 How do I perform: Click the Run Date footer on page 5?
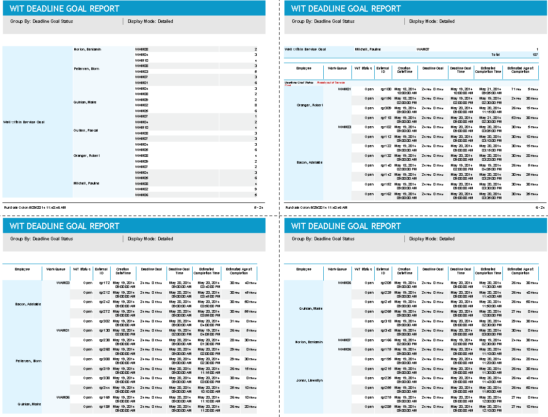pos(34,207)
